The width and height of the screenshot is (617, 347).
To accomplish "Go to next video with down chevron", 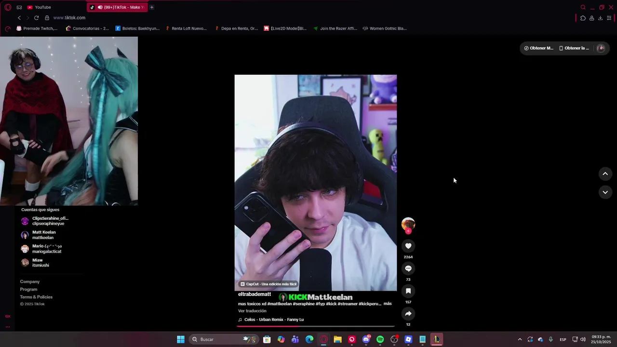I will [x=605, y=192].
